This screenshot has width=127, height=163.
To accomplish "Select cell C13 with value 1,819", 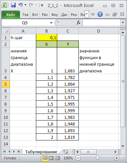I will (68, 137).
